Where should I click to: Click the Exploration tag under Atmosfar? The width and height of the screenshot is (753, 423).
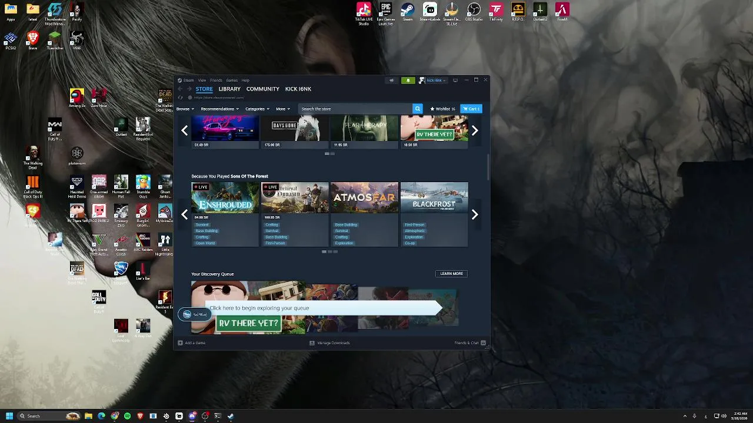(x=344, y=243)
